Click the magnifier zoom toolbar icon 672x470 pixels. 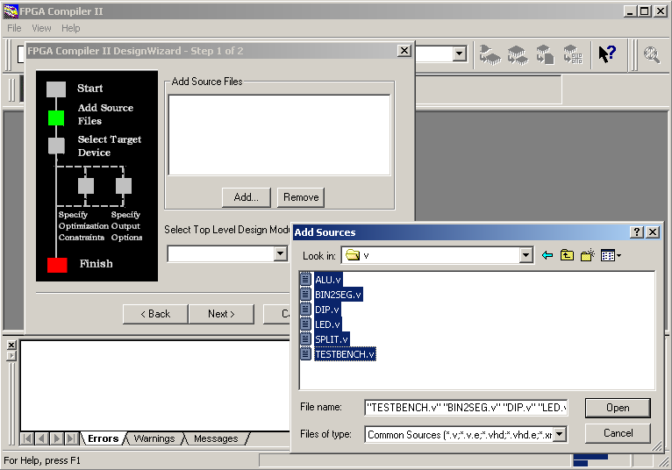[x=652, y=54]
